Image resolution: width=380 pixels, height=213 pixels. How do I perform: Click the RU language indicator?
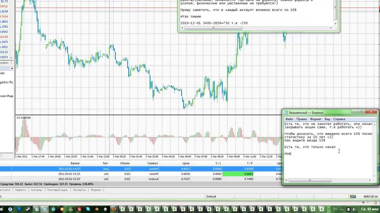coord(335,209)
